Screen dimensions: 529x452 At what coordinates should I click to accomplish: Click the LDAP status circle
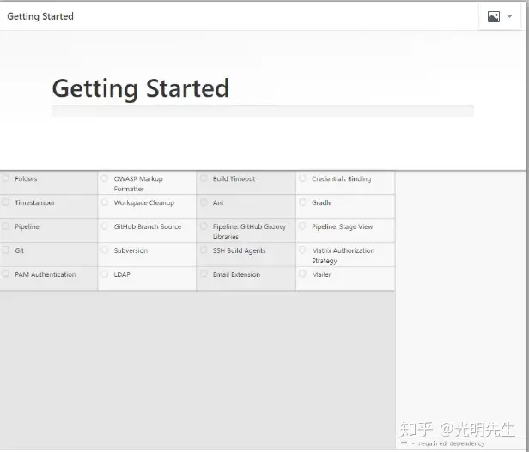105,274
